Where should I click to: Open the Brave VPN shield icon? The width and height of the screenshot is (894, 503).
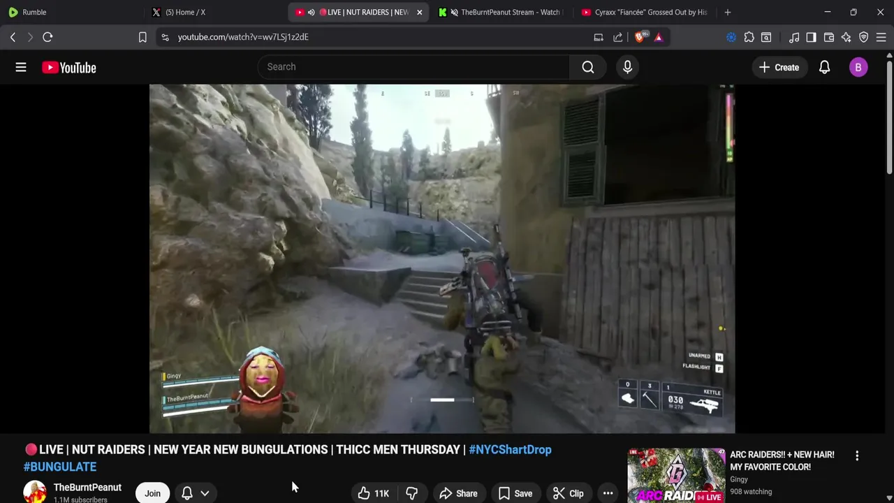[x=864, y=37]
